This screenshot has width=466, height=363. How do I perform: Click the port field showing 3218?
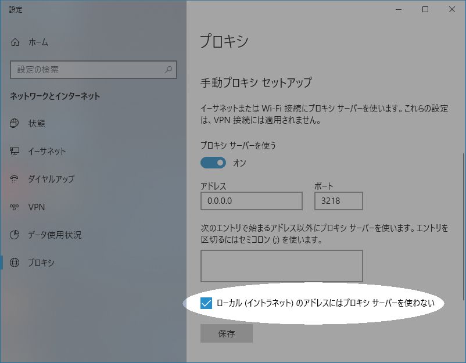pyautogui.click(x=338, y=201)
